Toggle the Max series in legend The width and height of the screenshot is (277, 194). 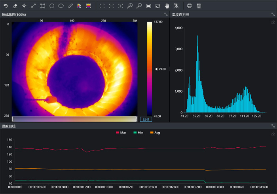pos(121,133)
